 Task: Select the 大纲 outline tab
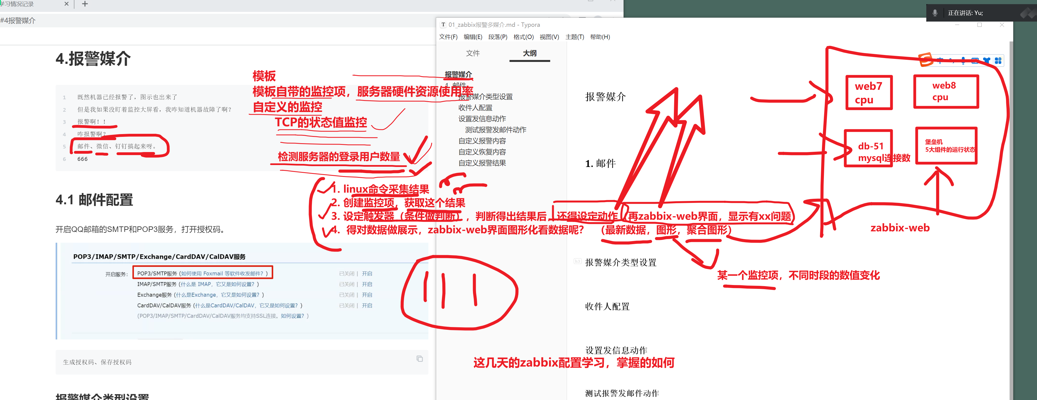click(529, 53)
